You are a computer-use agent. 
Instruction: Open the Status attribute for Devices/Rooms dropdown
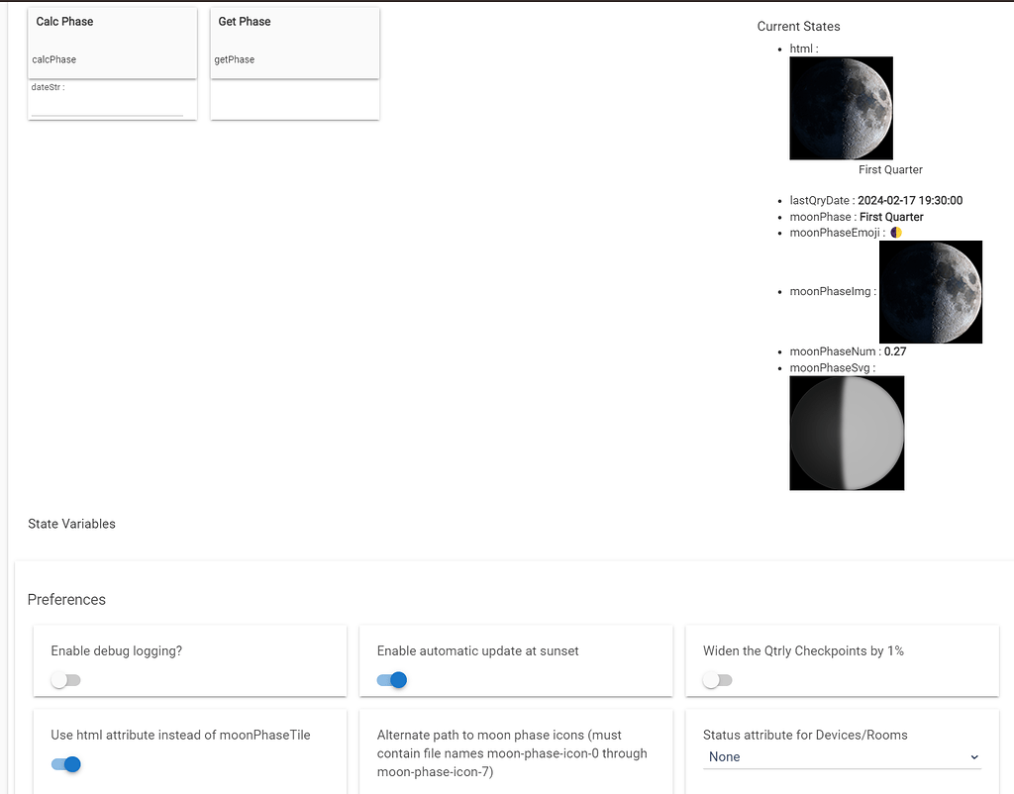tap(842, 757)
